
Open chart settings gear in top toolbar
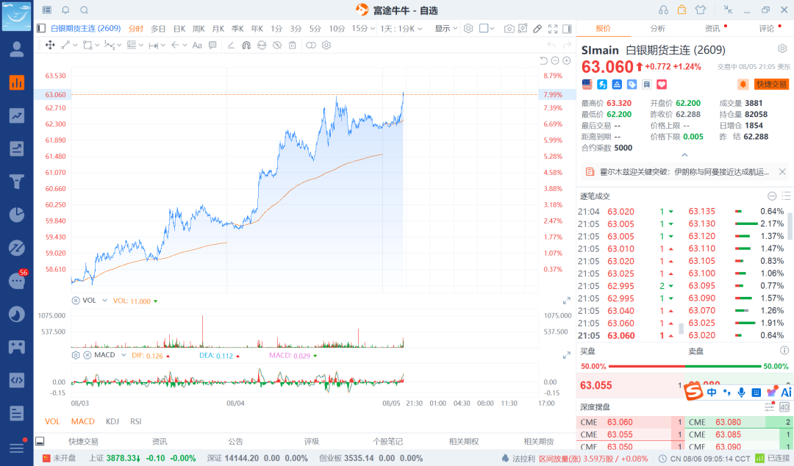[468, 29]
